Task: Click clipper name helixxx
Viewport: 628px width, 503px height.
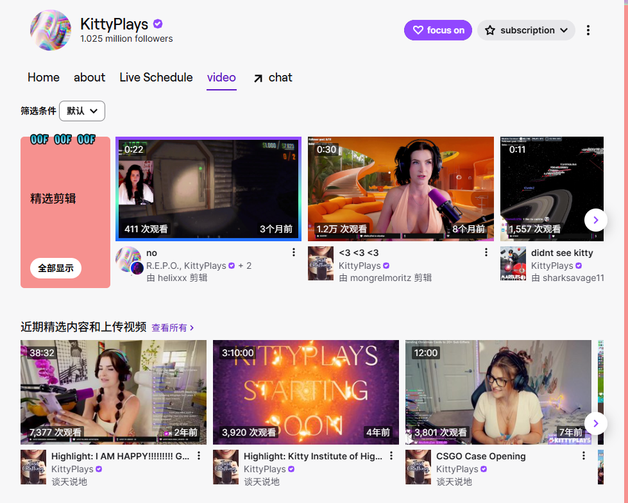Action: click(x=172, y=278)
